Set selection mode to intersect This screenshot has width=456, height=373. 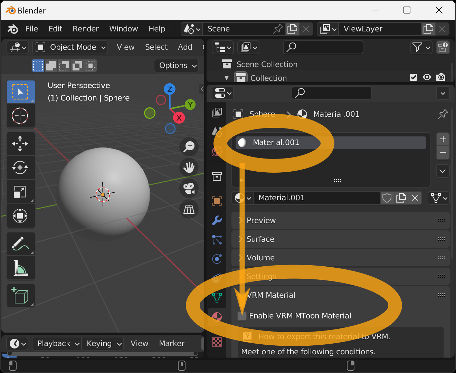click(x=91, y=66)
